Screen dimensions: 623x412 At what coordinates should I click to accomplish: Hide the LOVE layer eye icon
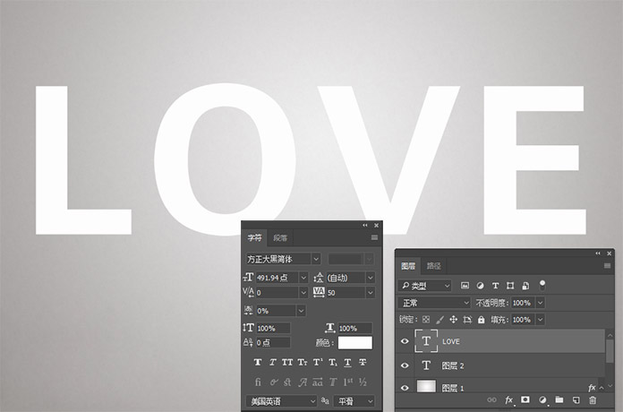click(x=405, y=341)
